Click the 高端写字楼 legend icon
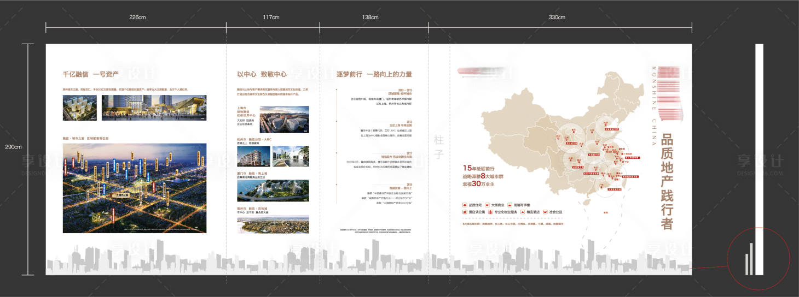 [x=509, y=205]
